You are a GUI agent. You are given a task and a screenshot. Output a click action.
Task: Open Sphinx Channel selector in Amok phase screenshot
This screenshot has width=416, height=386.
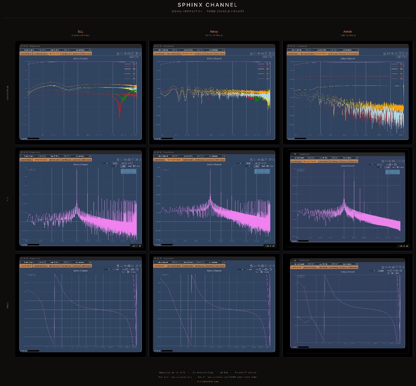pyautogui.click(x=299, y=264)
